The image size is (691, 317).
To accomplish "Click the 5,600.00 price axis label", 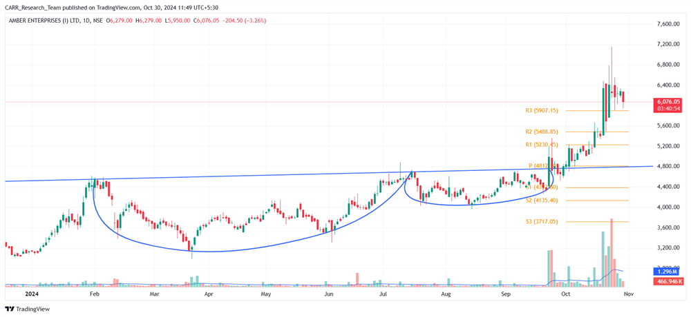I will pos(668,125).
